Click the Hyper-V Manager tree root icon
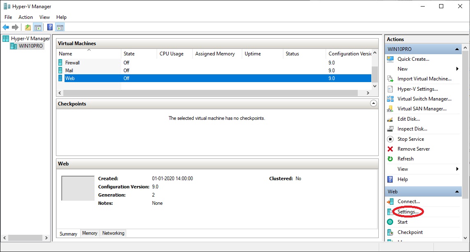The width and height of the screenshot is (470, 252). [6, 38]
